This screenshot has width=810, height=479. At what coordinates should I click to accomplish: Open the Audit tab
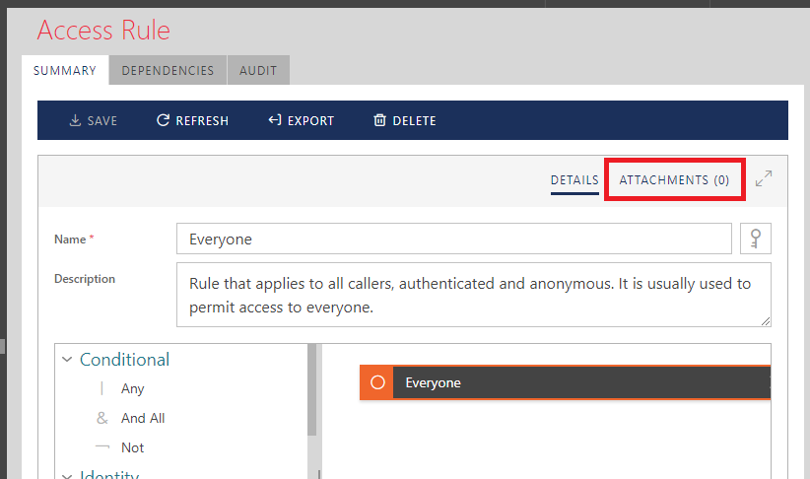pos(258,71)
